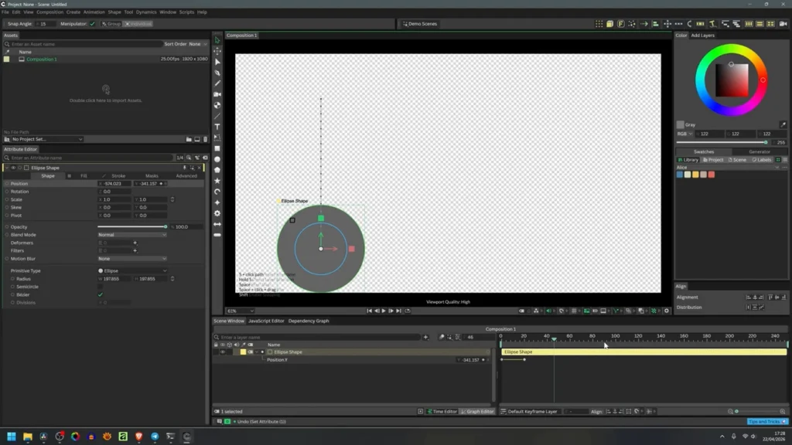Click the add layer plus button in Scene Window

[x=425, y=337]
